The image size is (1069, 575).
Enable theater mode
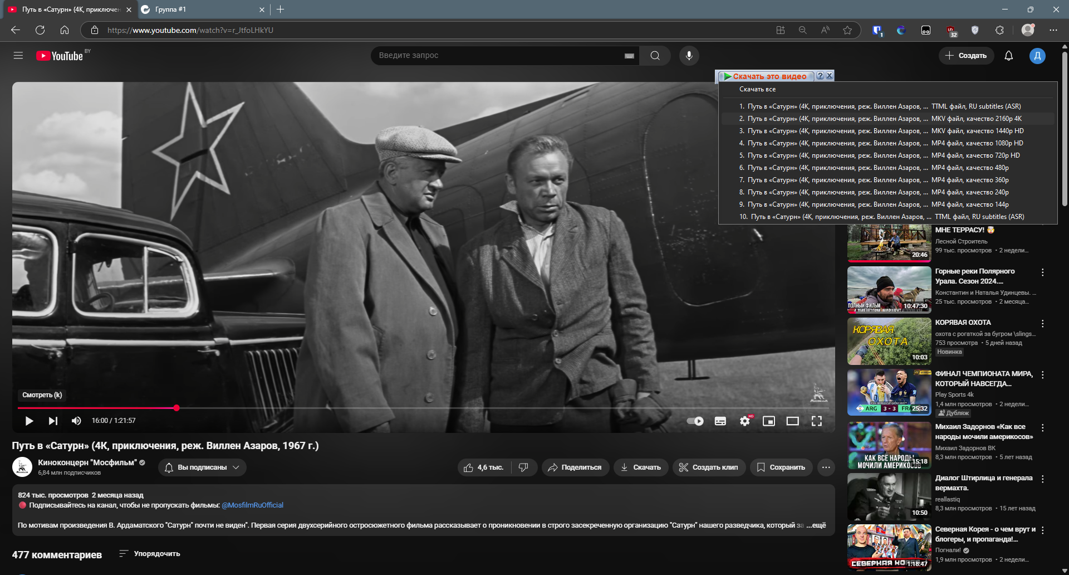coord(793,421)
